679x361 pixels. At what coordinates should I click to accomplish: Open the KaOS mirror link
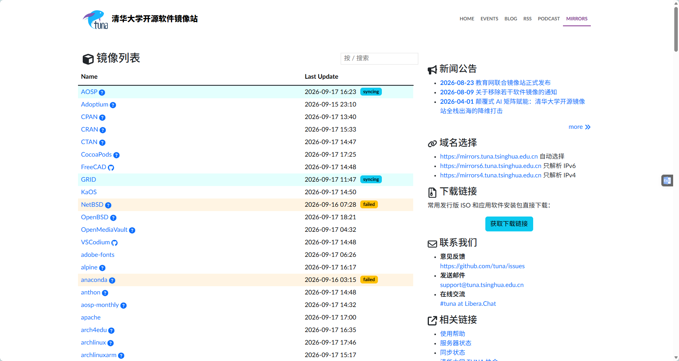pos(89,192)
